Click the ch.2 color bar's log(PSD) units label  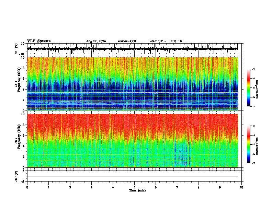[257, 146]
